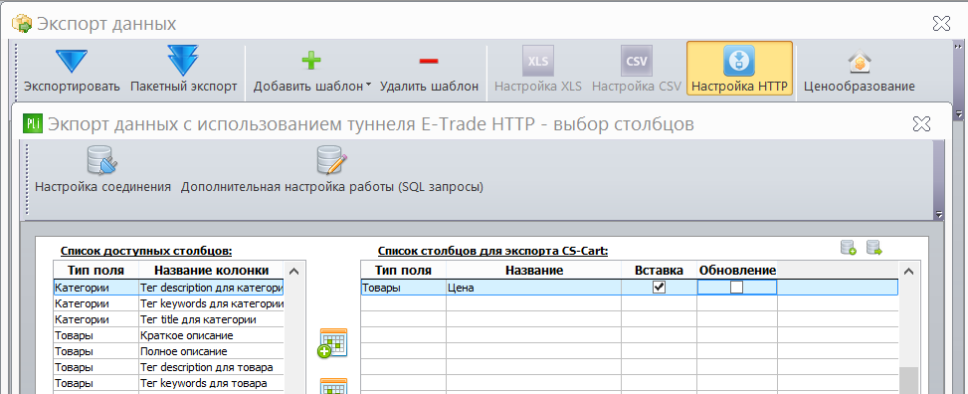968x394 pixels.
Task: Open Настройка соединения connection settings
Action: click(102, 170)
